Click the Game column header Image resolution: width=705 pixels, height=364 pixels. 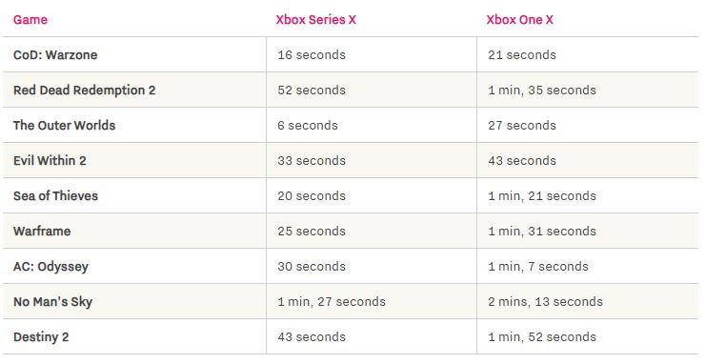click(x=30, y=20)
